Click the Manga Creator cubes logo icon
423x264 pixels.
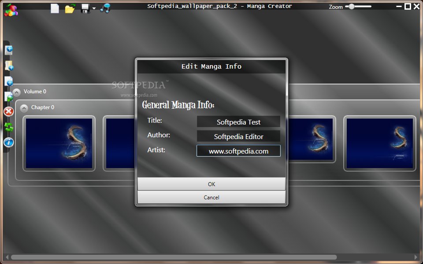[x=11, y=10]
